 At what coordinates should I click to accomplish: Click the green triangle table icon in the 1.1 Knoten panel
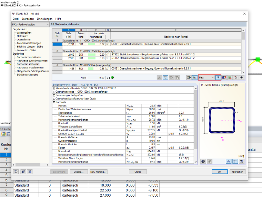pos(3,134)
